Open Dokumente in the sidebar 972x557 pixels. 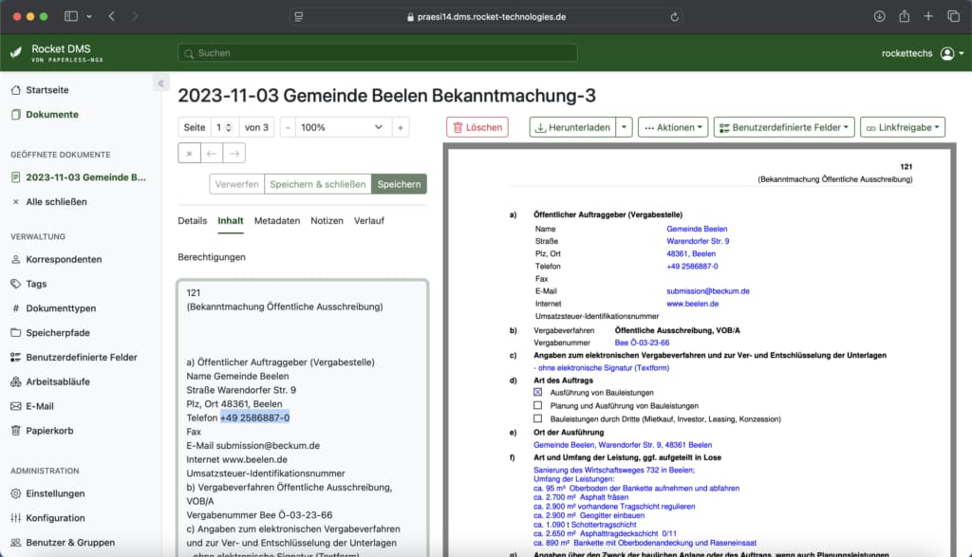pyautogui.click(x=45, y=115)
